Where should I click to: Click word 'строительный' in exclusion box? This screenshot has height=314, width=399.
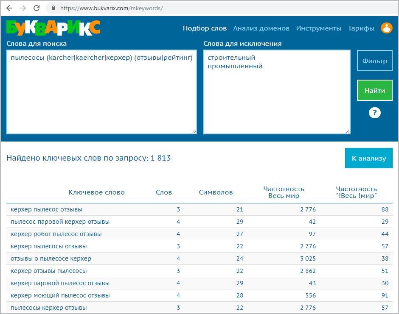[231, 58]
